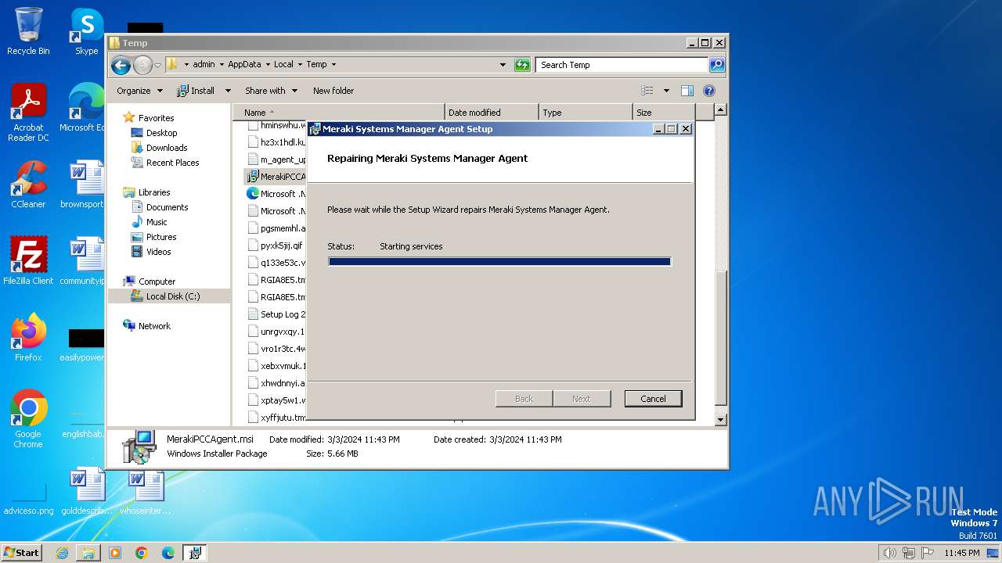Image resolution: width=1002 pixels, height=563 pixels.
Task: Sort by the Type column header
Action: pos(586,113)
